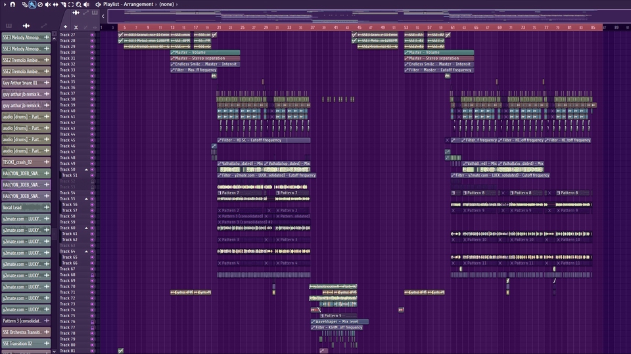The image size is (631, 354).
Task: Open the (none) pattern selector
Action: [166, 4]
